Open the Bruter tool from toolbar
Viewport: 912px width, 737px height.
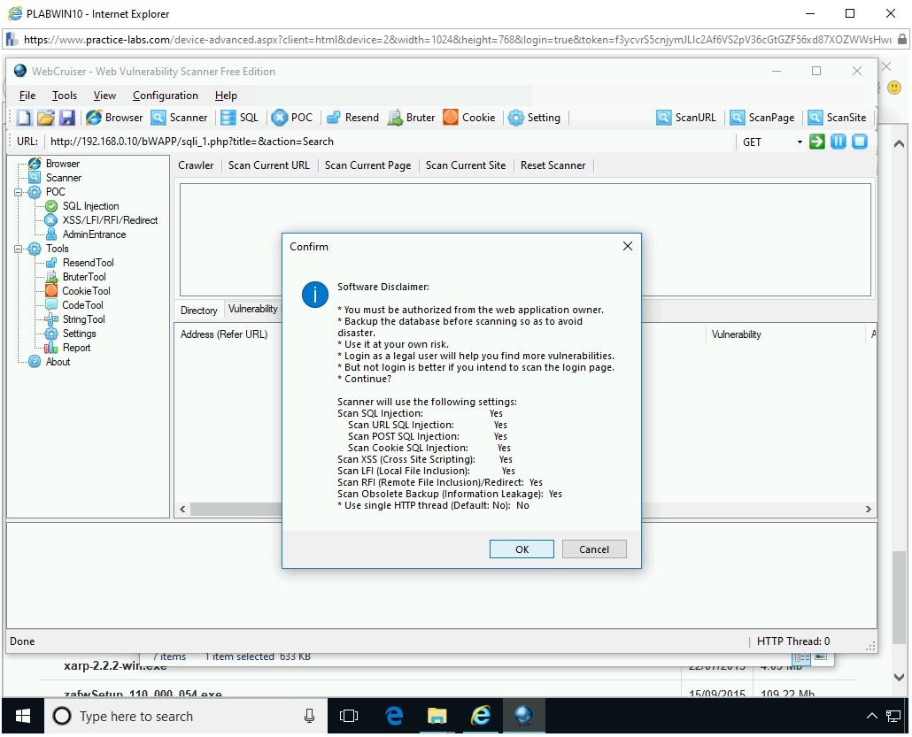point(411,118)
